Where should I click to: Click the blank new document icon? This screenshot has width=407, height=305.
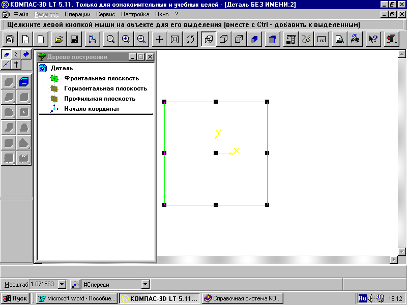pyautogui.click(x=41, y=39)
